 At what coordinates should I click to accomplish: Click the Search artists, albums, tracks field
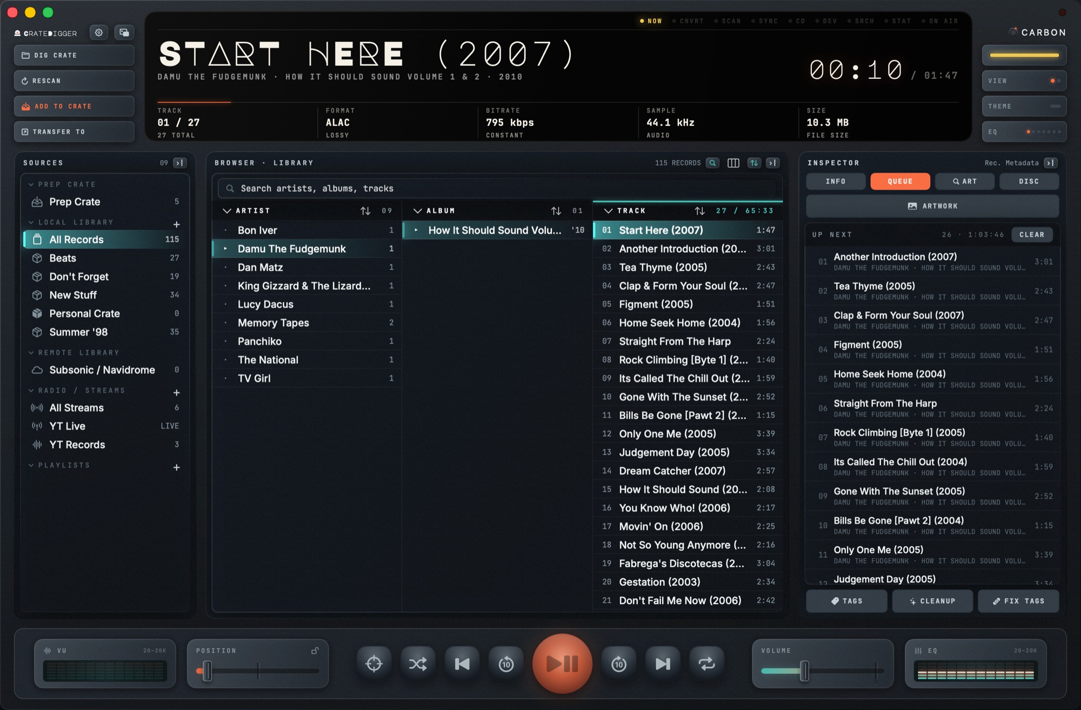pos(497,189)
